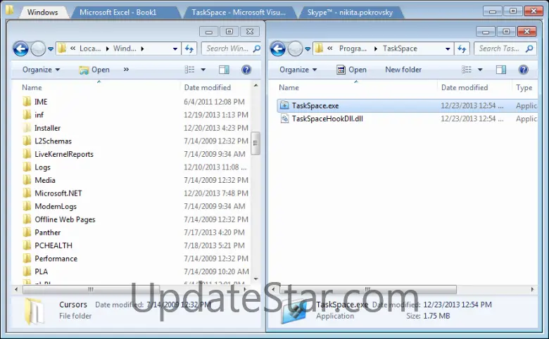549x339 pixels.
Task: Open view options dropdown in TaskSpace window
Action: (480, 70)
